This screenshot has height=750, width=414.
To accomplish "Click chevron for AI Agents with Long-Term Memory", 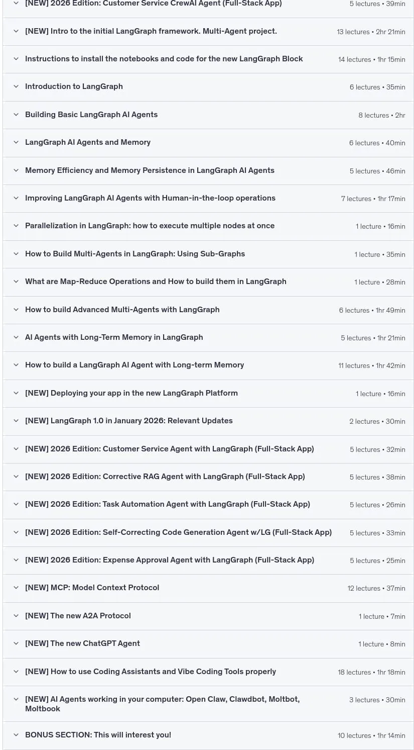I will click(16, 337).
